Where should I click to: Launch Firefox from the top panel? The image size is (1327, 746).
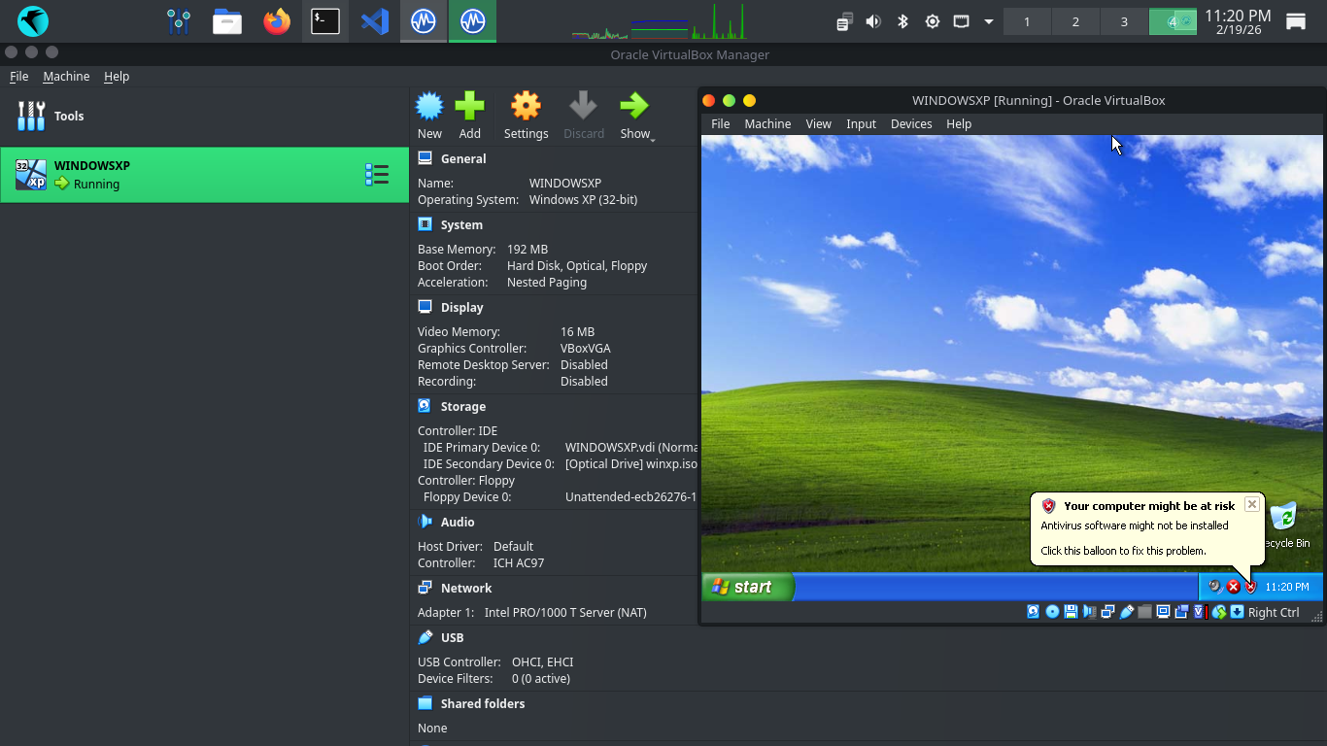click(277, 21)
